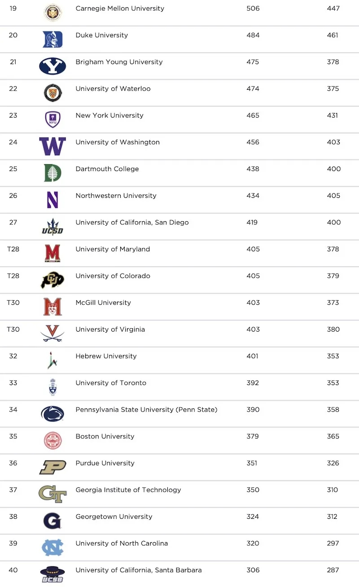Click the UNC interlocking NC logo

pyautogui.click(x=53, y=548)
